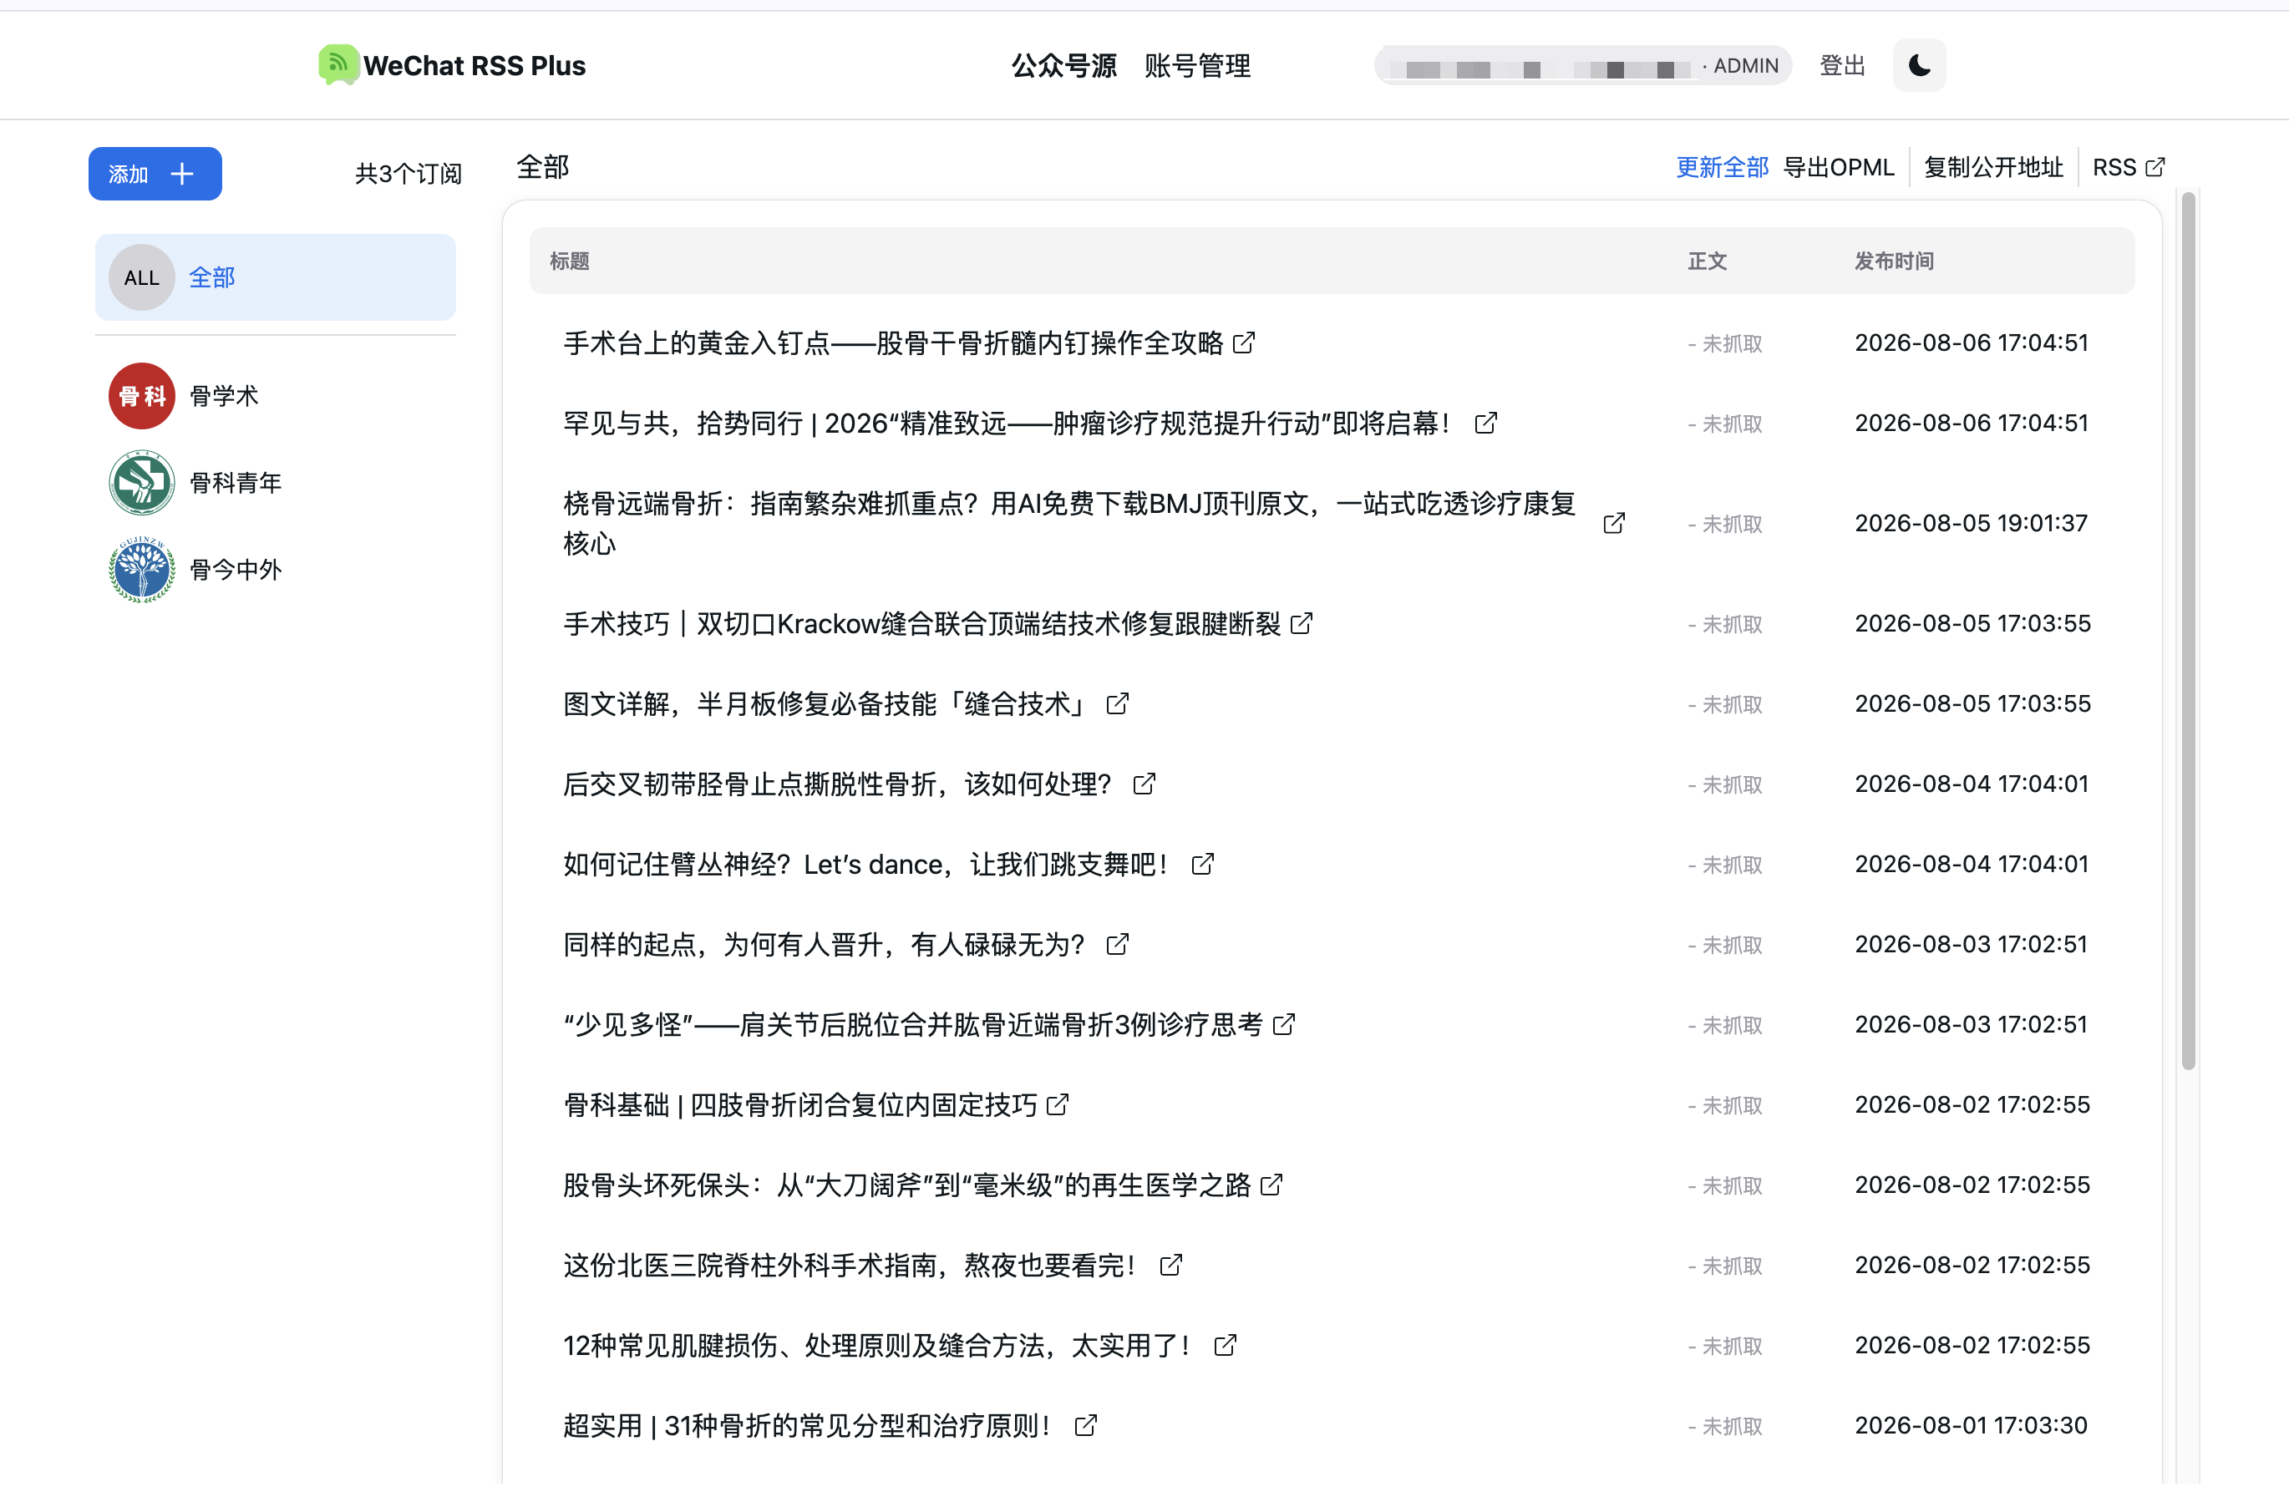Click the title 手术台上的黄金入钉点——股骨干骨折髓内钉操作全攻略
This screenshot has width=2289, height=1497.
click(x=892, y=343)
